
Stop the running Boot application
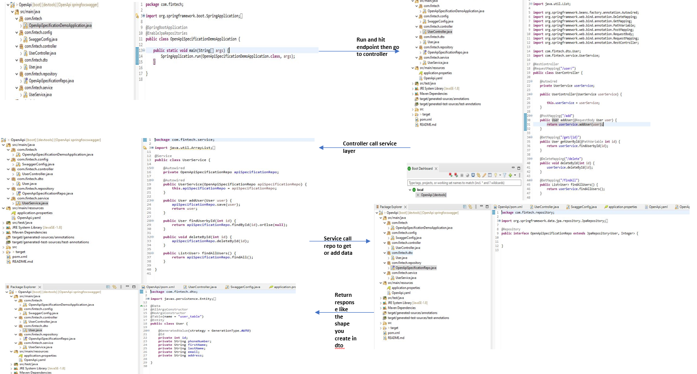tap(462, 175)
